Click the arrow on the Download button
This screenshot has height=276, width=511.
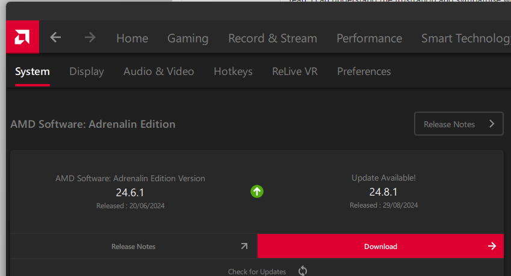(x=492, y=246)
